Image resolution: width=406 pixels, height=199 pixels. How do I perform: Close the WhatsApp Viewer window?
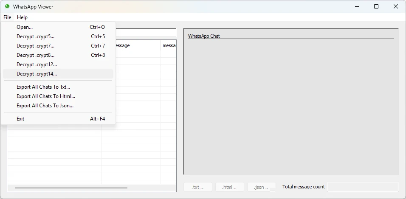pos(396,7)
